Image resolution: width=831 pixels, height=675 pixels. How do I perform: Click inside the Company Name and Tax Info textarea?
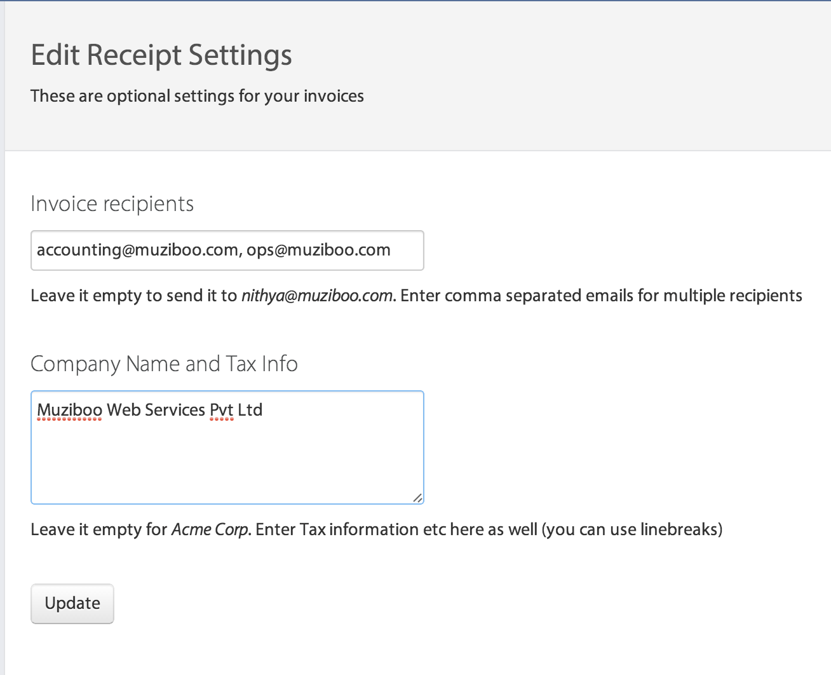coord(227,447)
